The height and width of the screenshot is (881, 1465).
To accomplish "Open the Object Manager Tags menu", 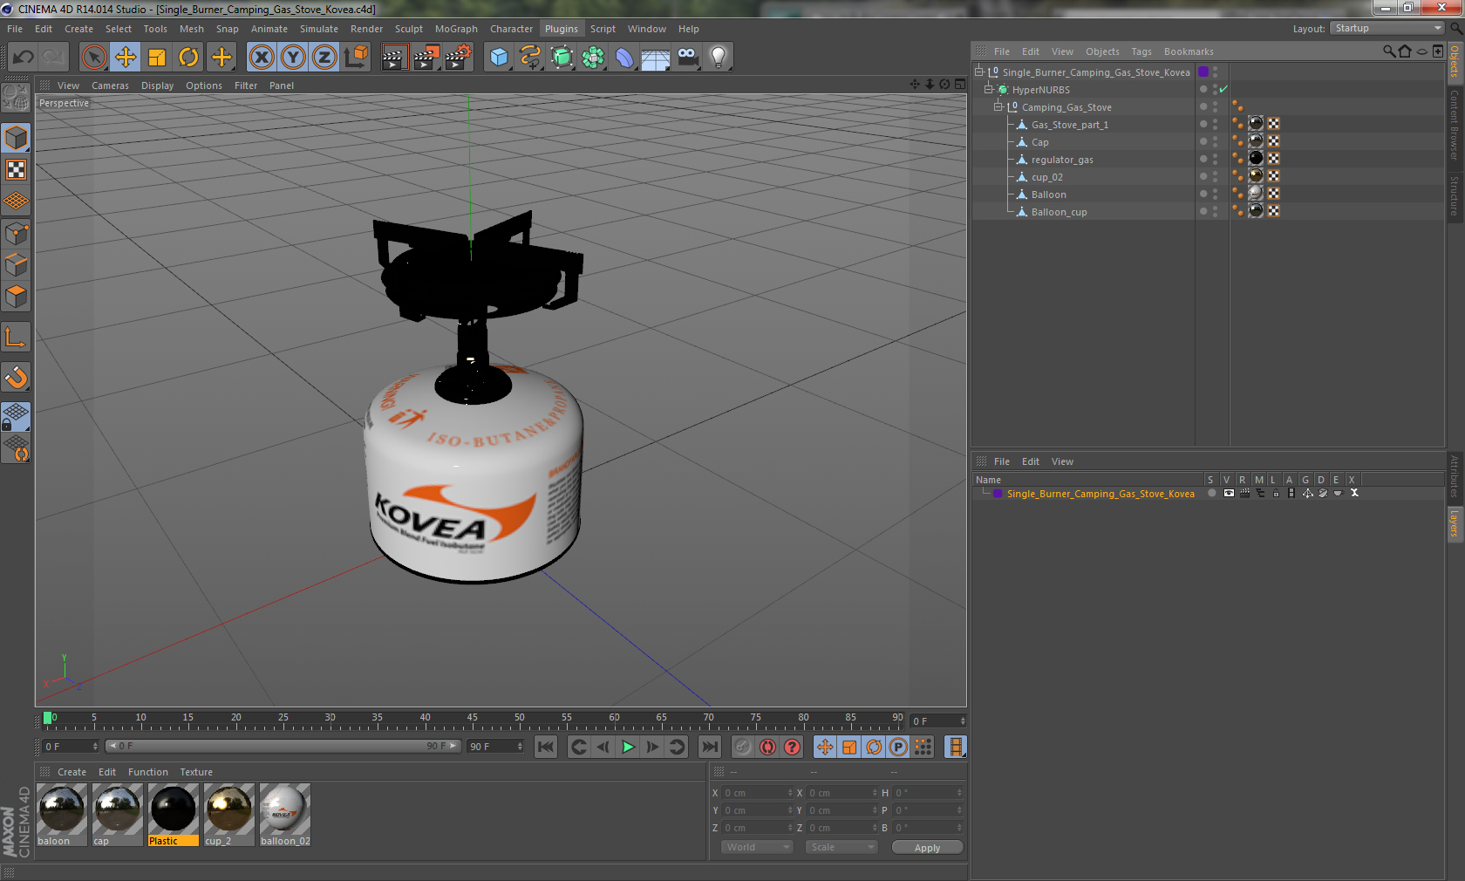I will pos(1141,51).
